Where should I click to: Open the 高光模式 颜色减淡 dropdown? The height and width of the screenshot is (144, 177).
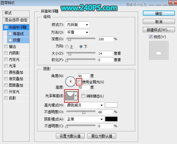[85, 105]
